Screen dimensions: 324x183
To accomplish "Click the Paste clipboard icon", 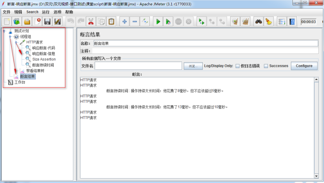I will click(111, 21).
